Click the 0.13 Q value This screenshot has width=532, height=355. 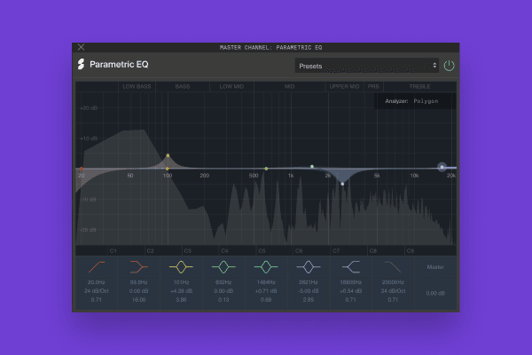click(x=223, y=300)
